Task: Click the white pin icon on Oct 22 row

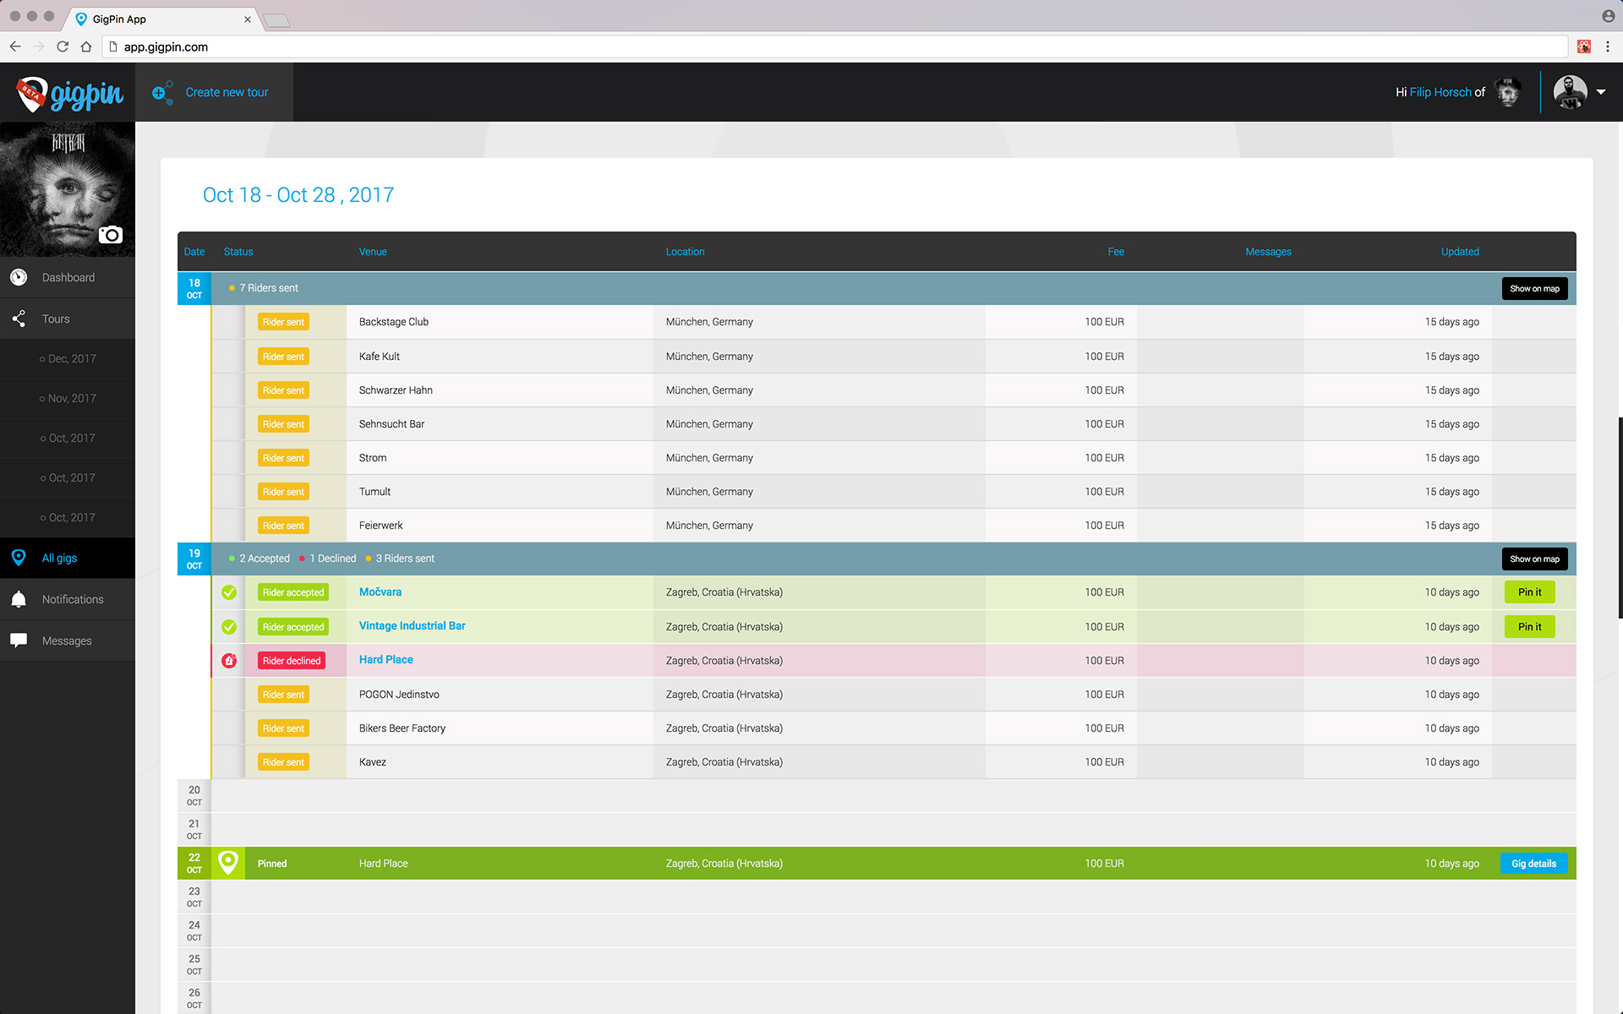Action: coord(228,863)
